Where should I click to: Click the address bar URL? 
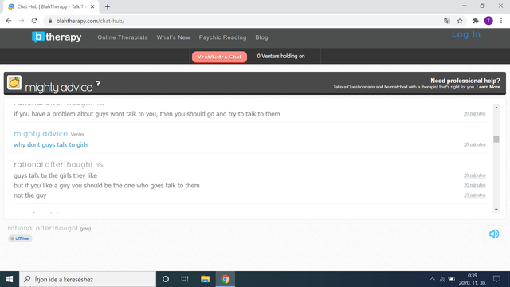(x=90, y=21)
